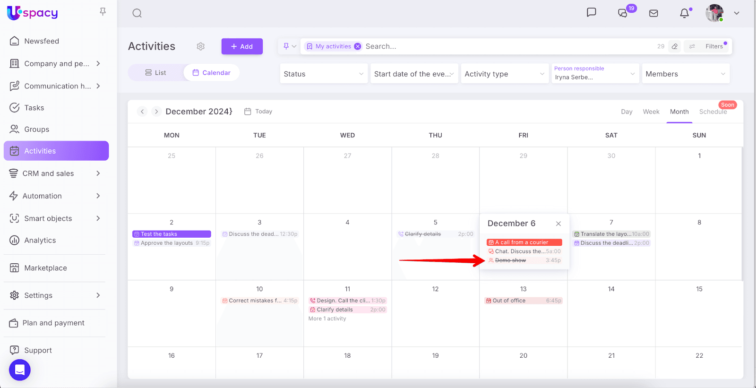The height and width of the screenshot is (388, 756).
Task: Remove the My activities filter chip
Action: pyautogui.click(x=358, y=46)
